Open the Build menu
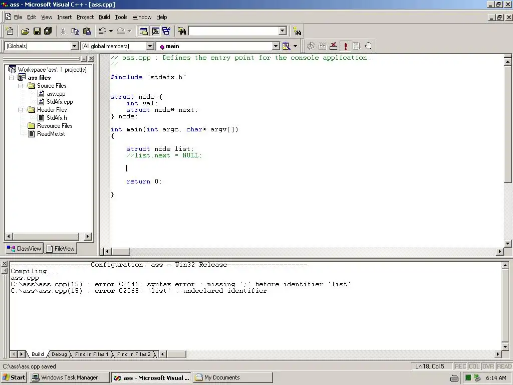513x385 pixels. 104,17
